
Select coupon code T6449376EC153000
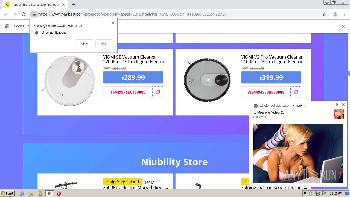pos(128,92)
